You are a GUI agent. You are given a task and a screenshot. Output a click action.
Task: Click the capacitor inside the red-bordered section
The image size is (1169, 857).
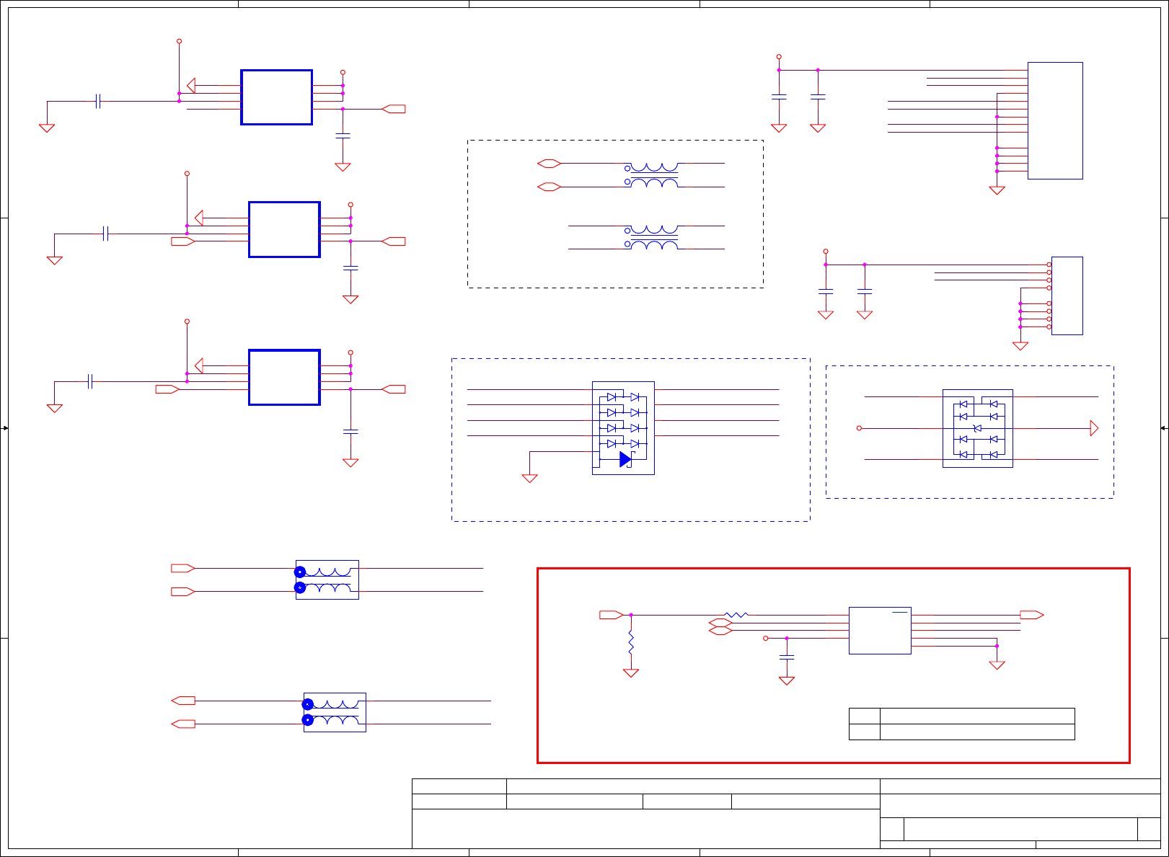pyautogui.click(x=787, y=657)
